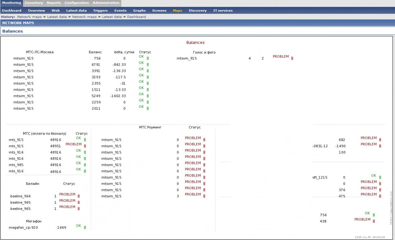
Task: Open the Discovery submenu item
Action: (x=197, y=11)
